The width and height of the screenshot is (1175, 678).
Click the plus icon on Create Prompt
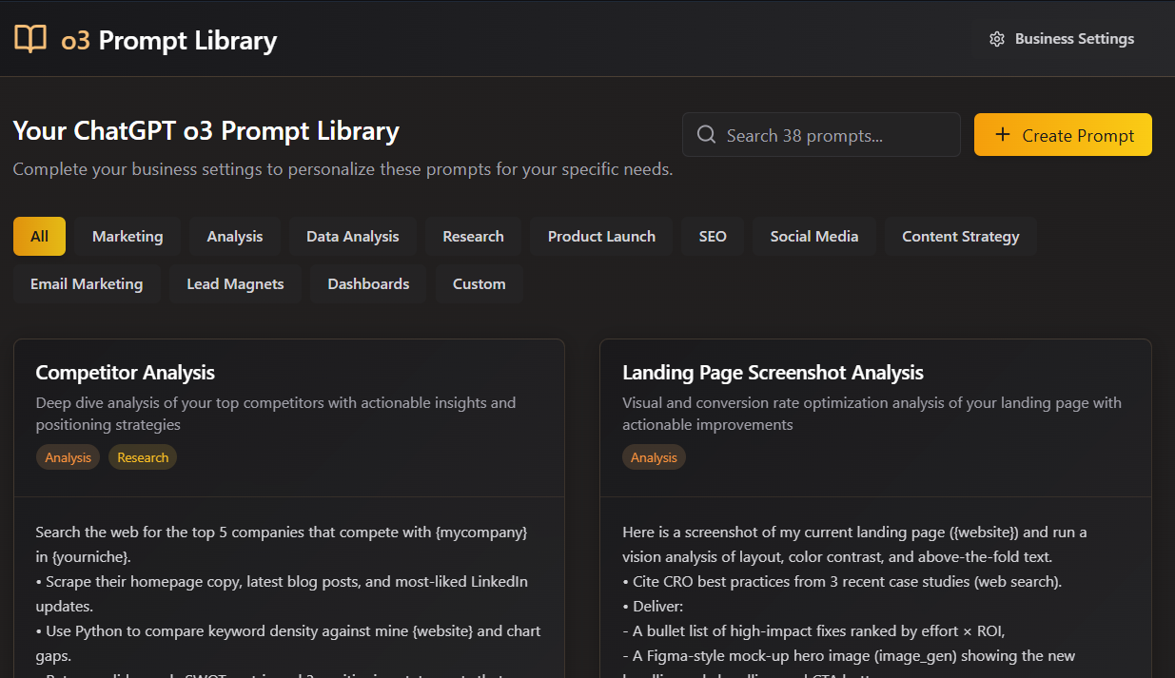(1002, 135)
